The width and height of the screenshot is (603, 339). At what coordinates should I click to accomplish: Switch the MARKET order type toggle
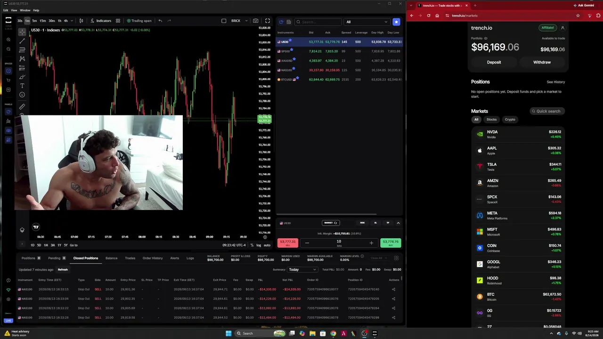pos(331,223)
